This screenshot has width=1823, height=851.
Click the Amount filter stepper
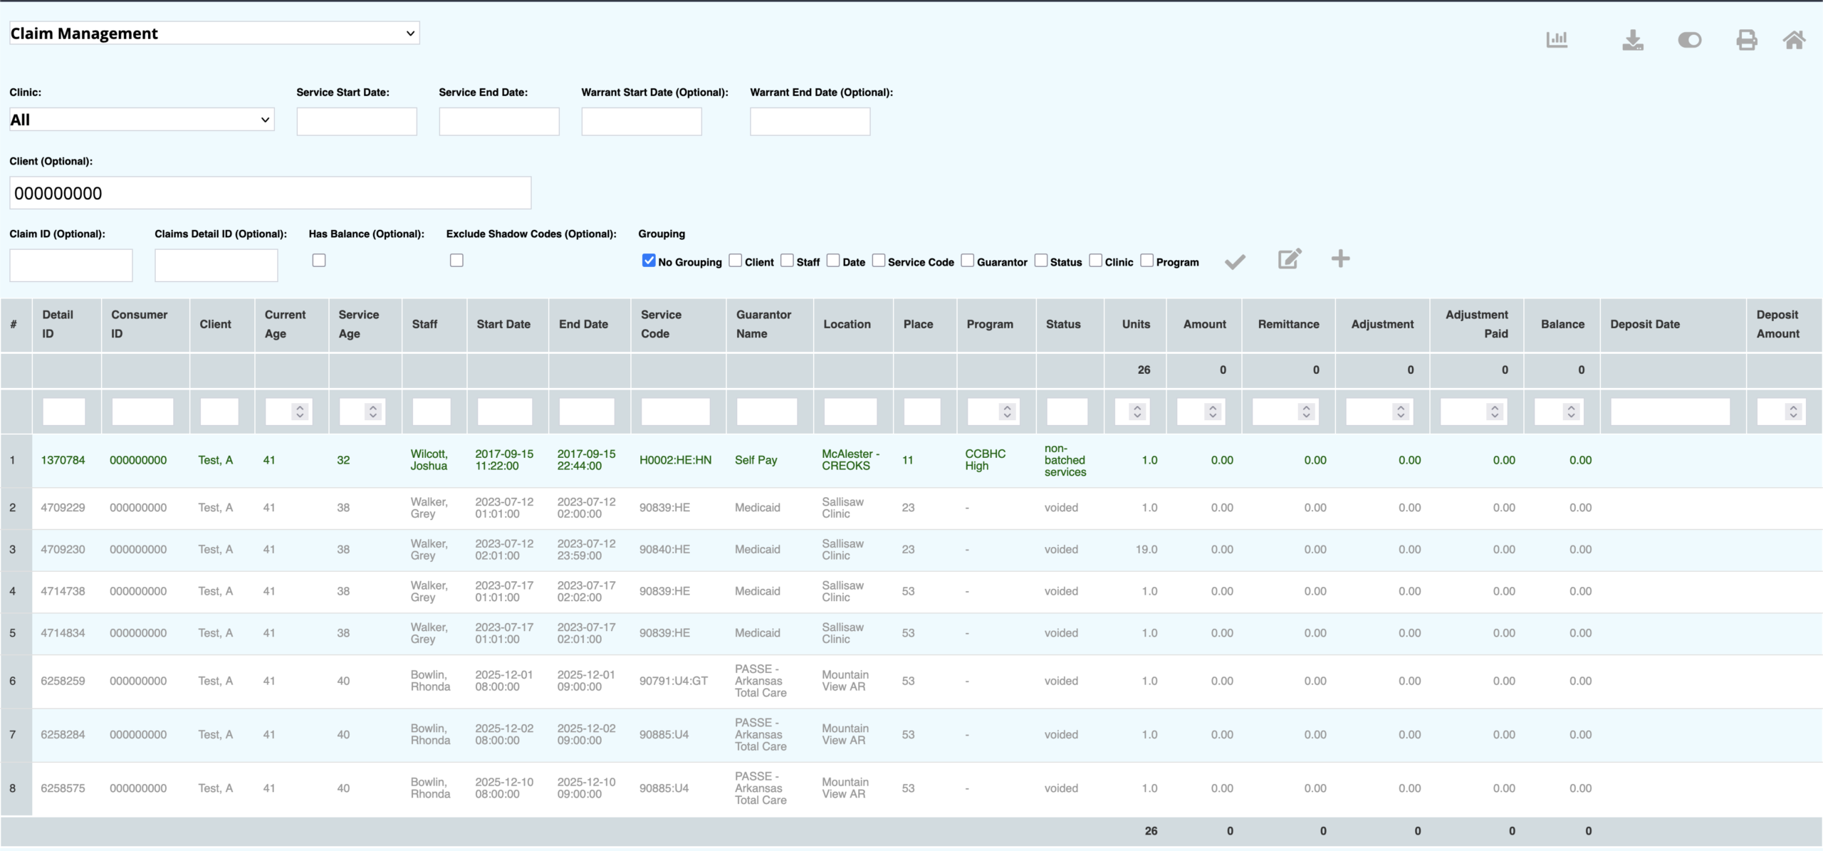pyautogui.click(x=1213, y=412)
